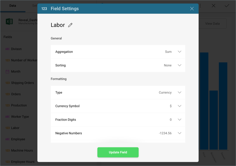Click the X icon to discard editor
Viewport: 236px width, 166px height.
(214, 6)
